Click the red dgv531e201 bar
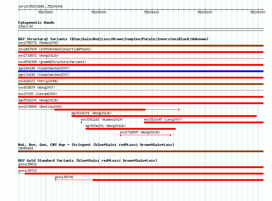272x201 pixels. pyautogui.click(x=141, y=103)
